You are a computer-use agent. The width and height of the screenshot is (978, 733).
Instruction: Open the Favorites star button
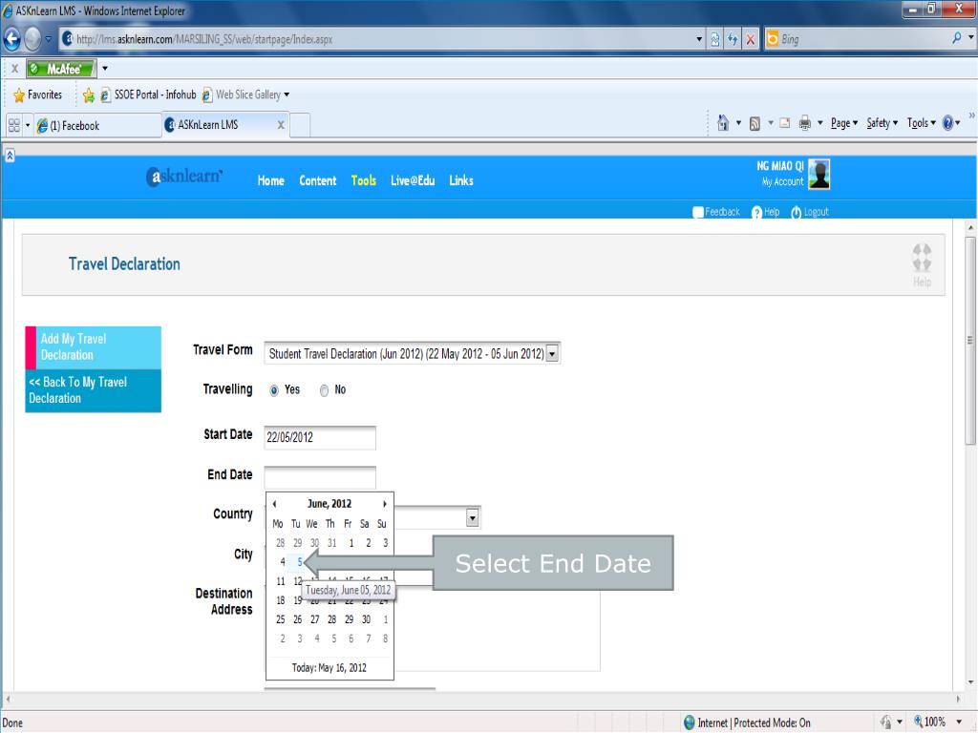point(38,94)
